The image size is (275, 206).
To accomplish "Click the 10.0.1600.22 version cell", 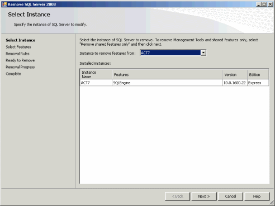I will tap(235, 83).
